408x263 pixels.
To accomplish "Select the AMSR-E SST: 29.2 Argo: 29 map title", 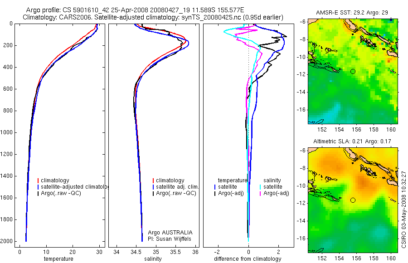I will click(x=352, y=13).
